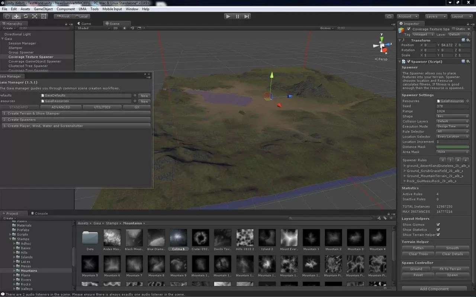Select the Rect transform tool
476x297 pixels.
pos(44,16)
